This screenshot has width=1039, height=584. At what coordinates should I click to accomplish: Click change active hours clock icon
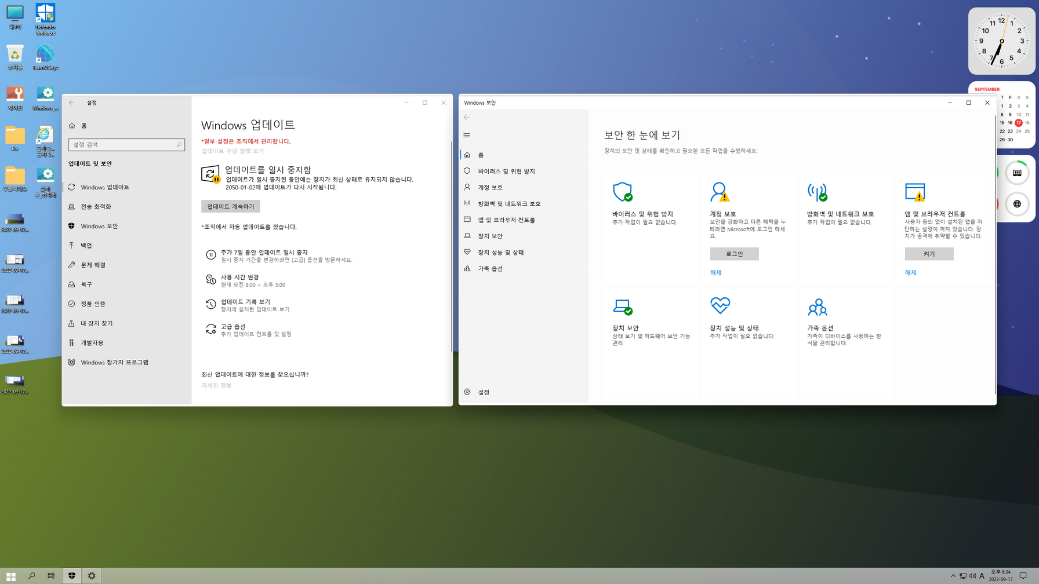click(210, 280)
